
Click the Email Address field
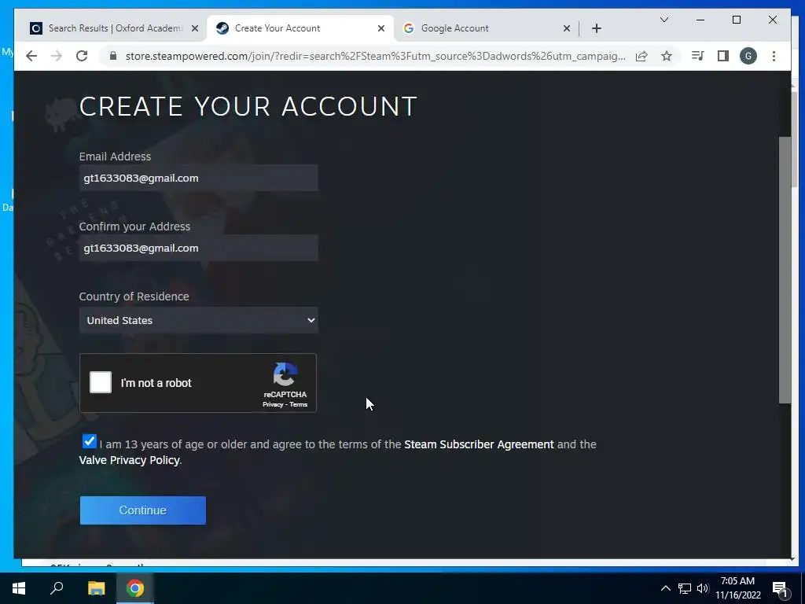pos(199,179)
